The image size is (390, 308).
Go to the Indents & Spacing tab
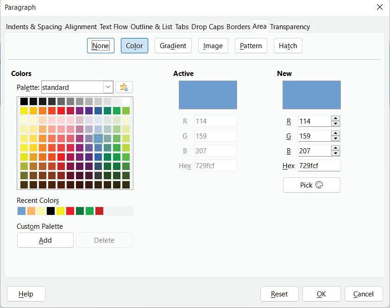(34, 27)
